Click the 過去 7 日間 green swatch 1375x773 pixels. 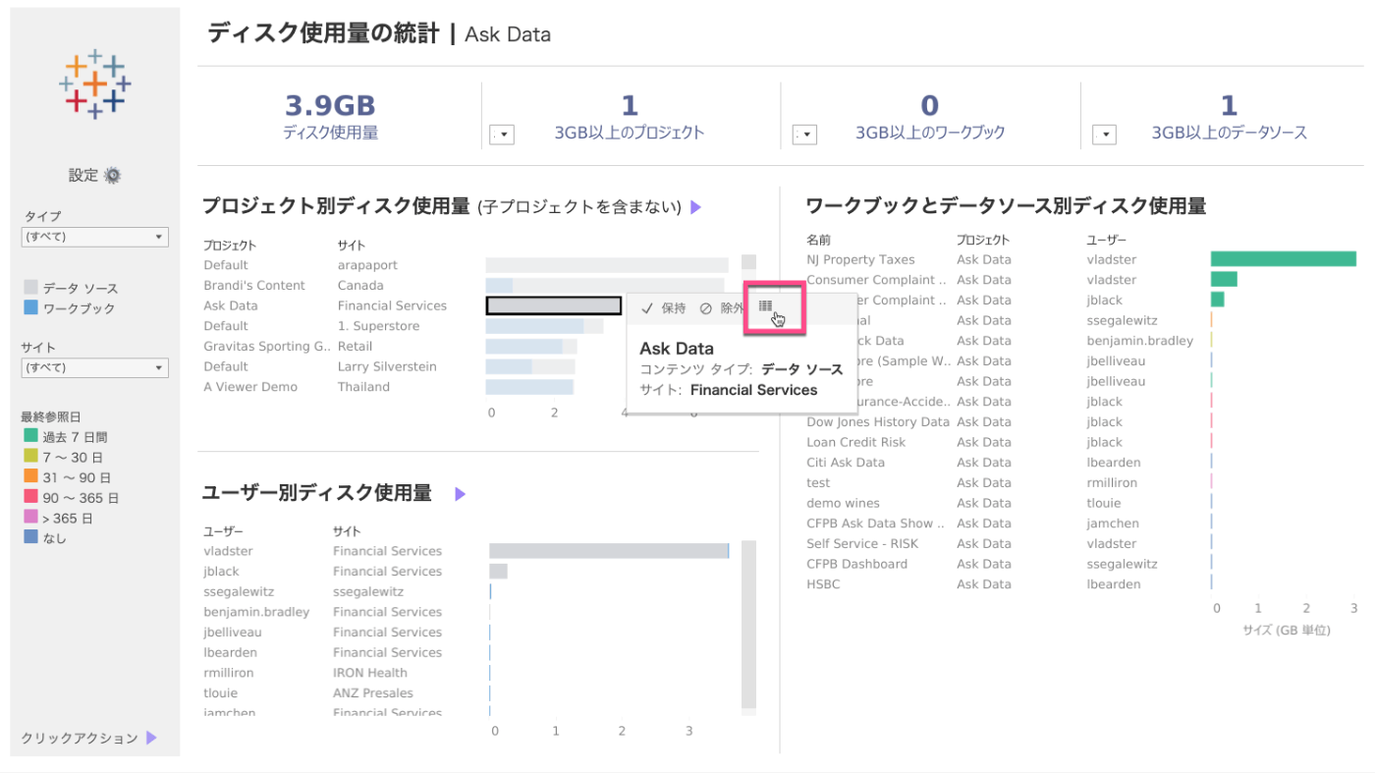tap(30, 437)
